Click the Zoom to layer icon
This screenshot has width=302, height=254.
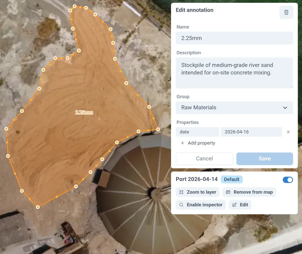(x=181, y=192)
